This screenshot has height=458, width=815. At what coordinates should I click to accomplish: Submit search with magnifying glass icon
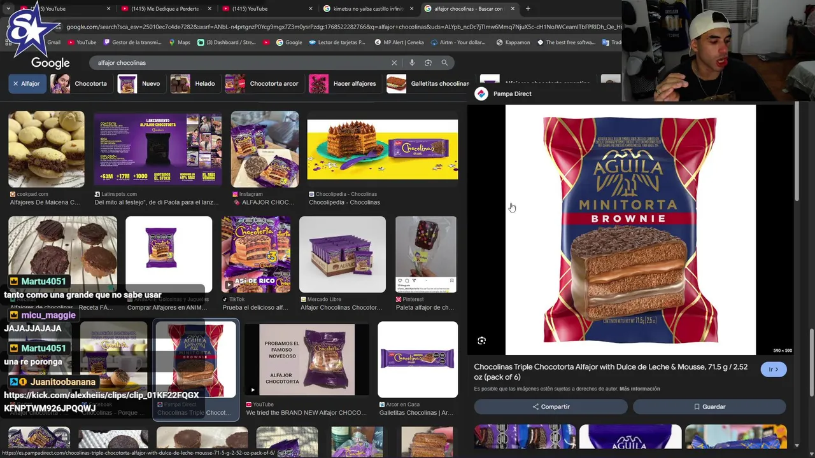pyautogui.click(x=444, y=63)
